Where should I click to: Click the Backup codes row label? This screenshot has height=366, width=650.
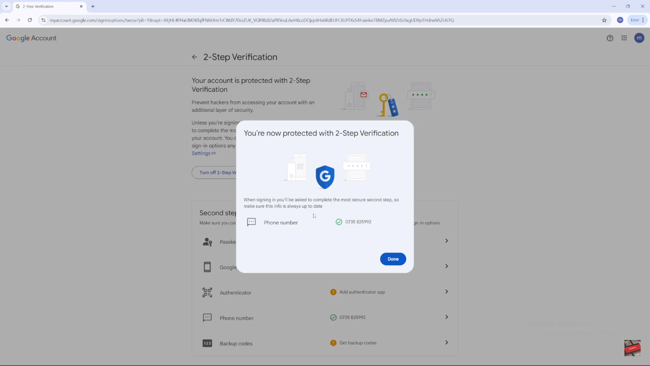236,344
